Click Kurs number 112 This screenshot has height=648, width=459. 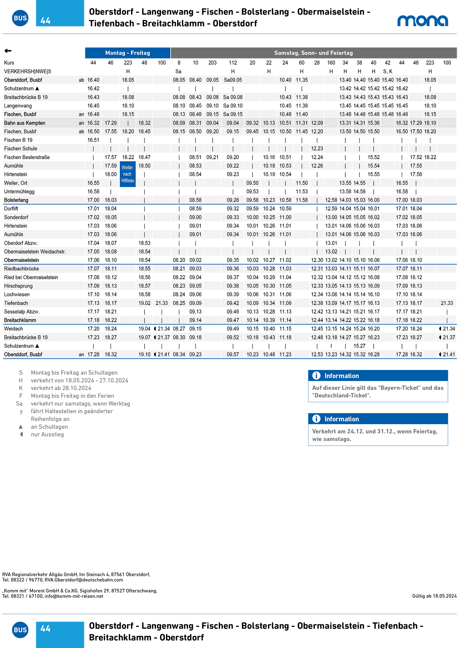click(233, 63)
